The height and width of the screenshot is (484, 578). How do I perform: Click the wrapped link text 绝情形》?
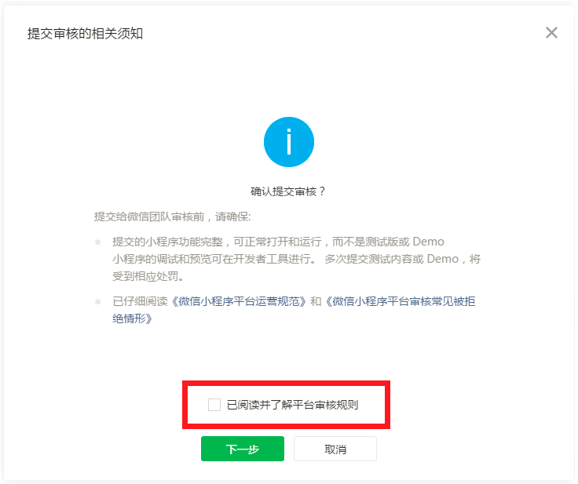click(x=133, y=318)
